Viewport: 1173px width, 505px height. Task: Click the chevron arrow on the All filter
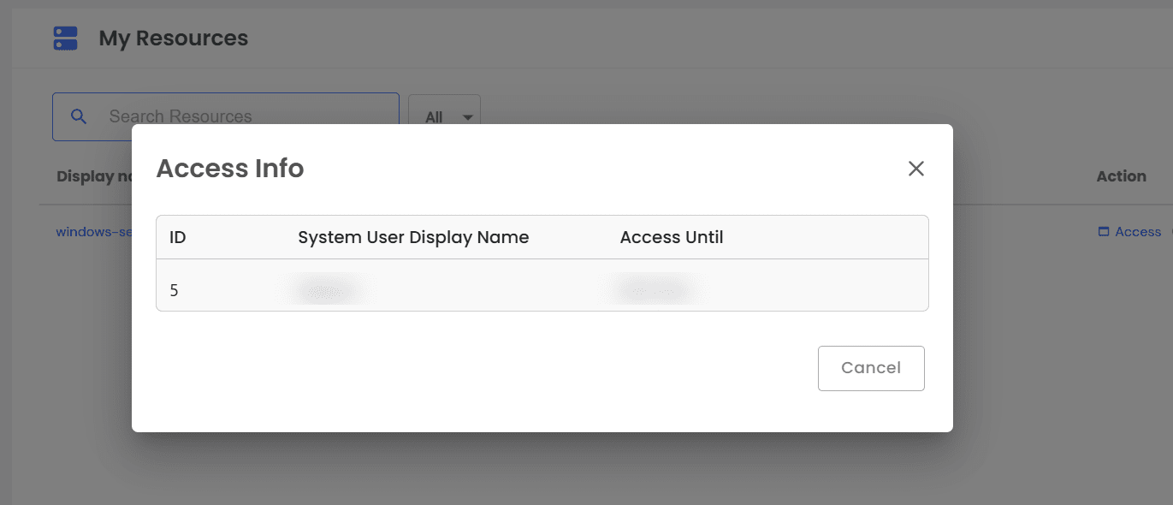[467, 116]
